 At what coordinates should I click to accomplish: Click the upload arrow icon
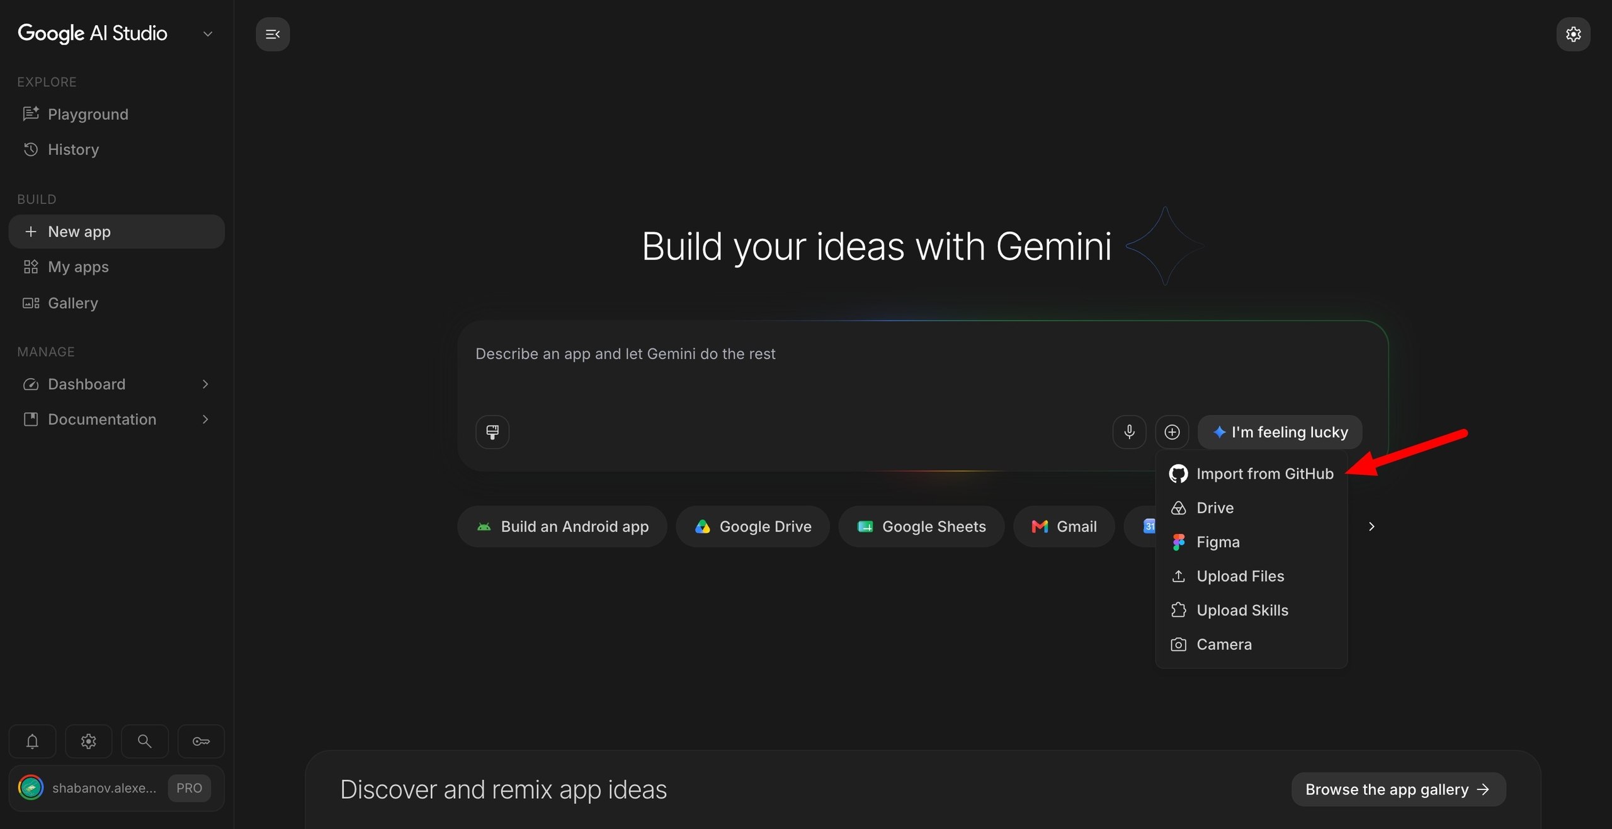coord(1178,576)
